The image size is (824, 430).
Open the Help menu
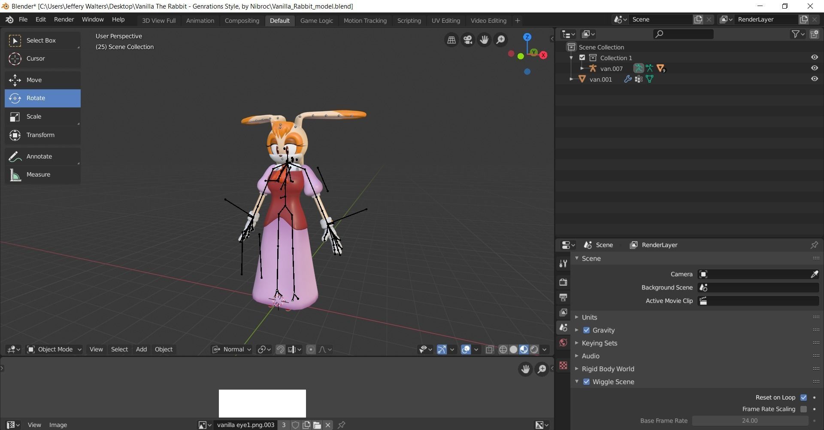[x=118, y=19]
